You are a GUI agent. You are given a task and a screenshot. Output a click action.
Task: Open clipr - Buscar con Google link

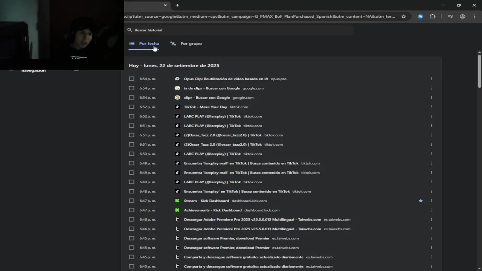point(207,97)
